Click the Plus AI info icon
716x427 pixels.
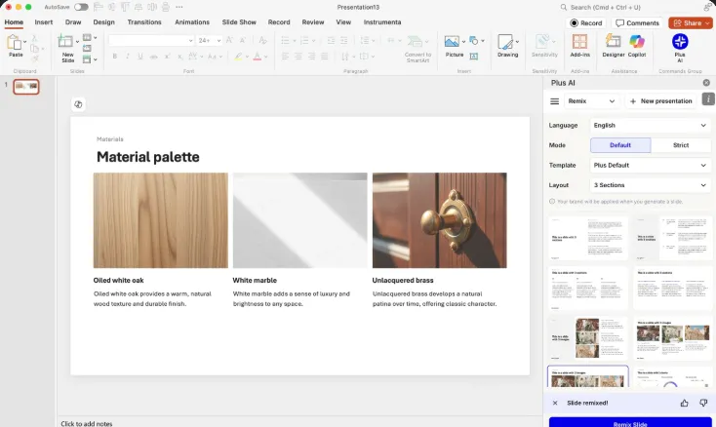click(x=708, y=99)
